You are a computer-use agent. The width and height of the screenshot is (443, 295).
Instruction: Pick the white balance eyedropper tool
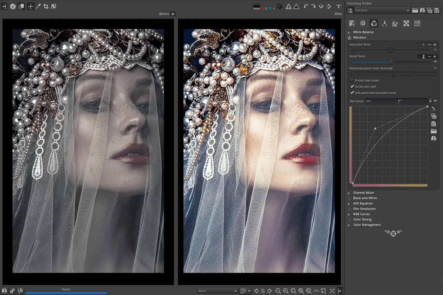[38, 6]
